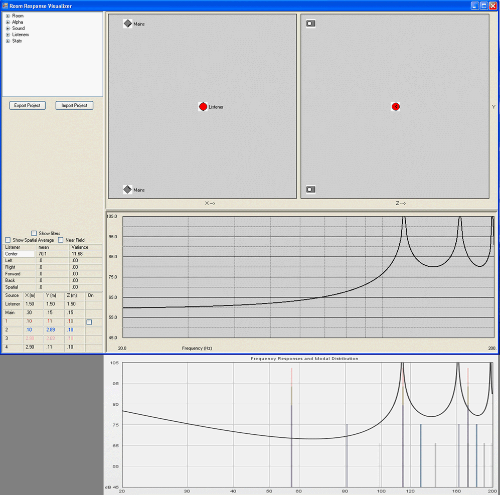
Task: Click Main source X value .30
Action: pyautogui.click(x=29, y=312)
